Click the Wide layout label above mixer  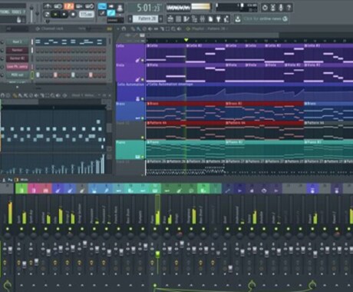pyautogui.click(x=24, y=180)
